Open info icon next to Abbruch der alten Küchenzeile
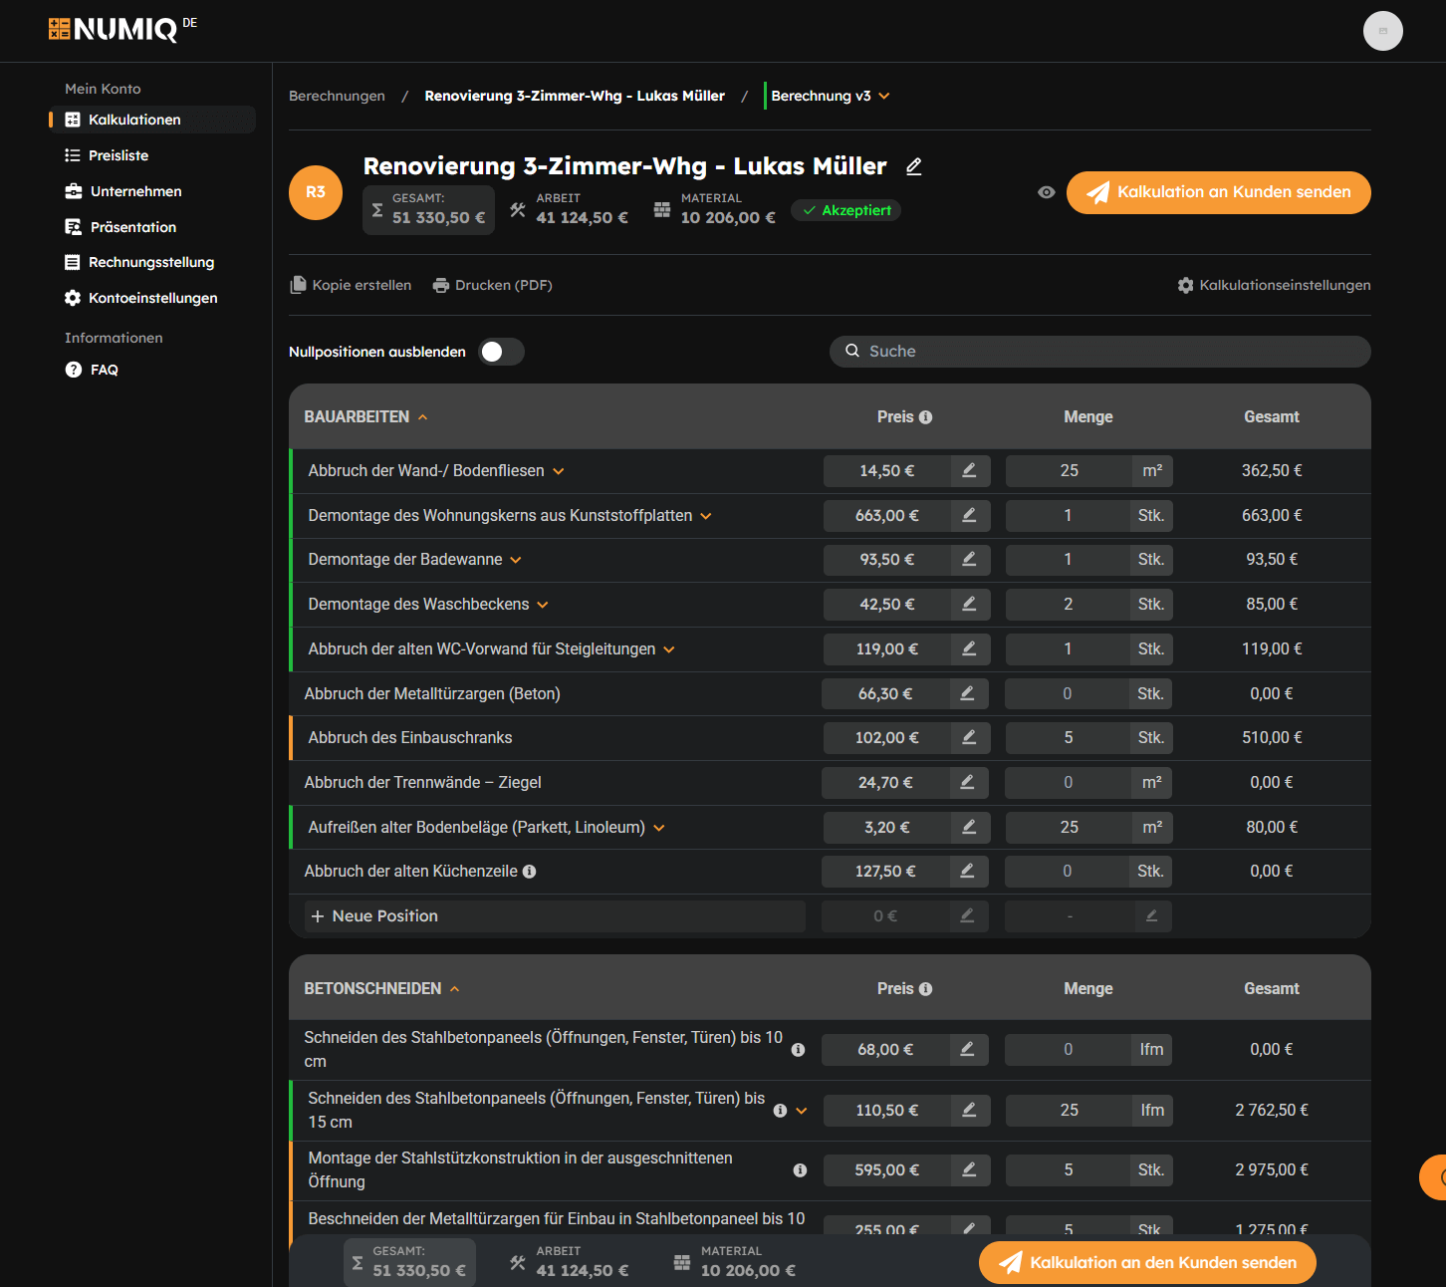This screenshot has width=1446, height=1287. pos(530,872)
